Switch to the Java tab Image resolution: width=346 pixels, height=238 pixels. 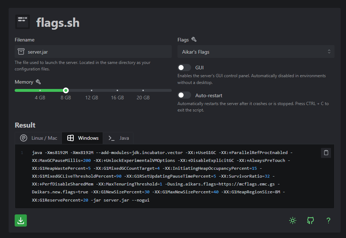118,138
